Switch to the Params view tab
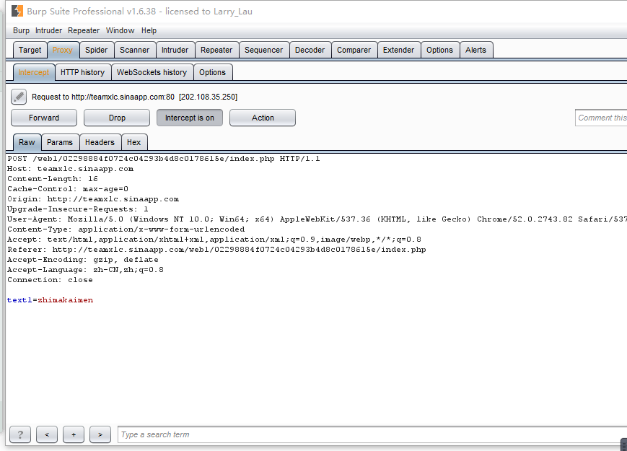Image resolution: width=627 pixels, height=451 pixels. pyautogui.click(x=60, y=142)
